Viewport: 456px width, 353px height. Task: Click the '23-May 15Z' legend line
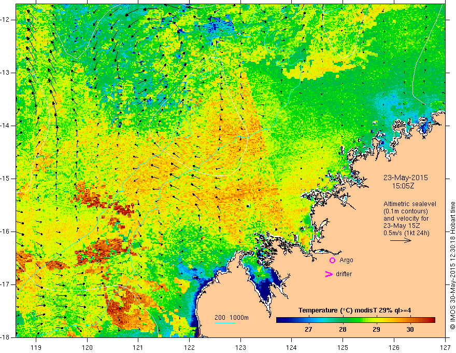[400, 226]
